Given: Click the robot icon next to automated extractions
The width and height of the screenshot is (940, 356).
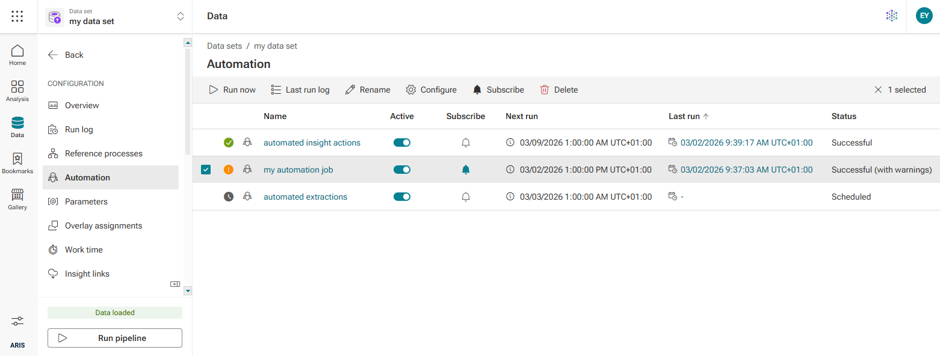Looking at the screenshot, I should (247, 197).
